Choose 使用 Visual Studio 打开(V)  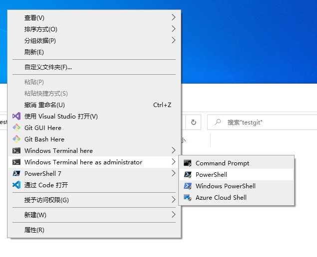click(94, 117)
